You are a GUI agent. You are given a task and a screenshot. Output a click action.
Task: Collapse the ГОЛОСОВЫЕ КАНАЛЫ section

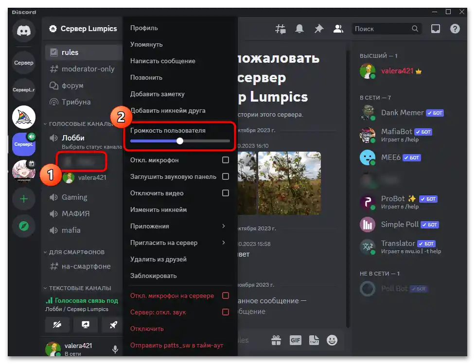click(78, 123)
